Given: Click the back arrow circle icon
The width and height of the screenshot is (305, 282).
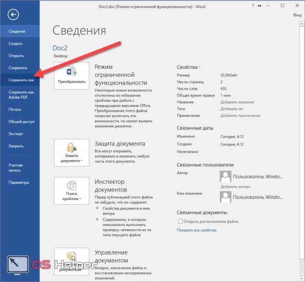Looking at the screenshot, I should (x=13, y=15).
